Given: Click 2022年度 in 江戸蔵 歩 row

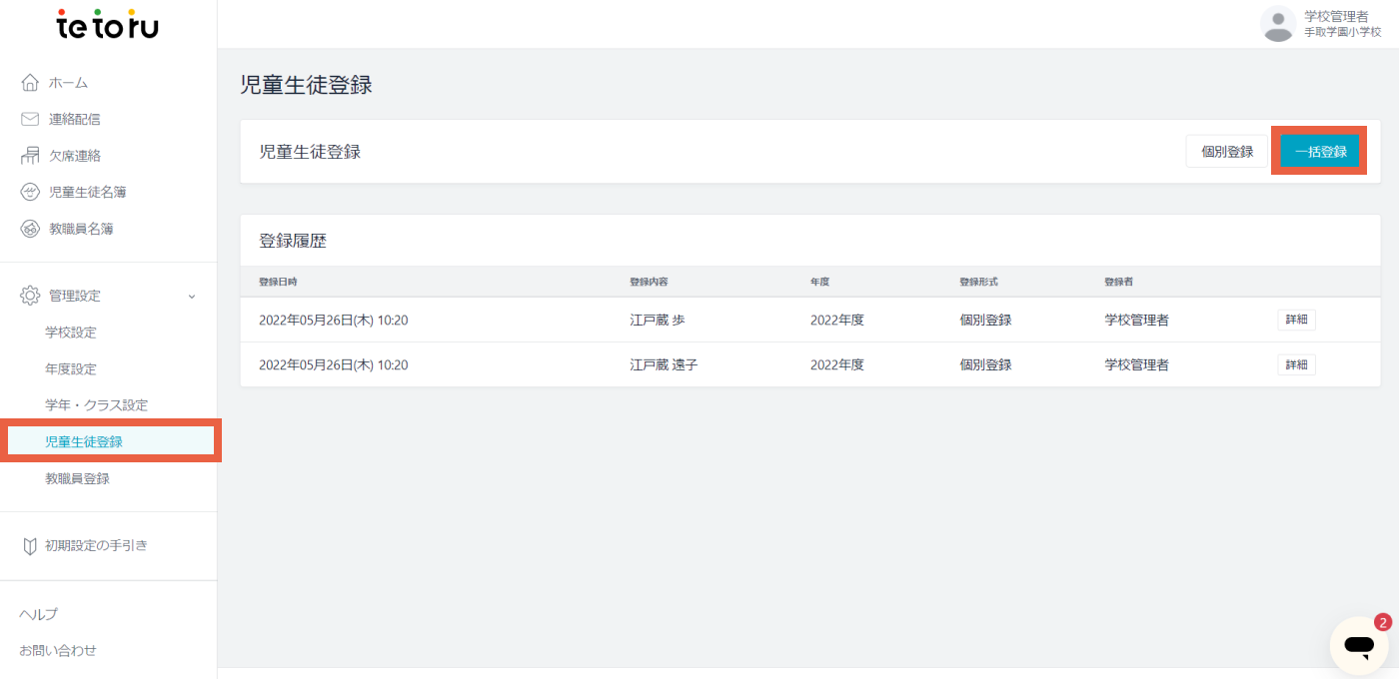Looking at the screenshot, I should 837,321.
